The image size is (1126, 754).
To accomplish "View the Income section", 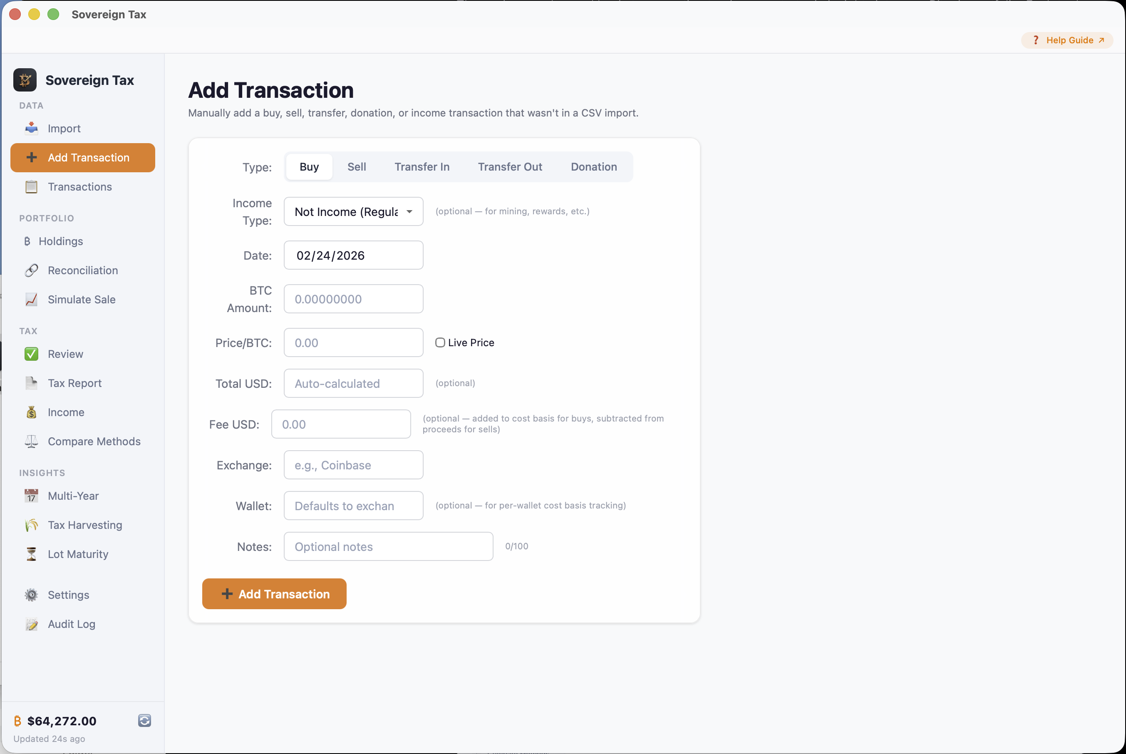I will click(65, 412).
